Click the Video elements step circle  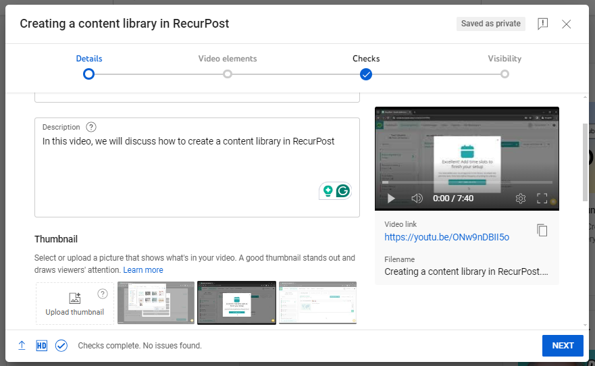[228, 74]
